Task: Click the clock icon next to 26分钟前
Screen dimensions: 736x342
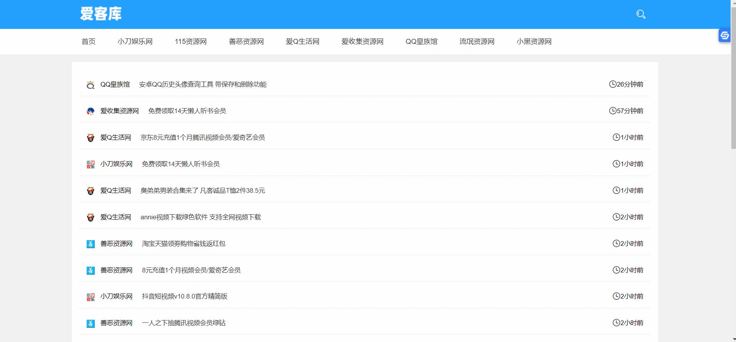Action: [x=613, y=84]
